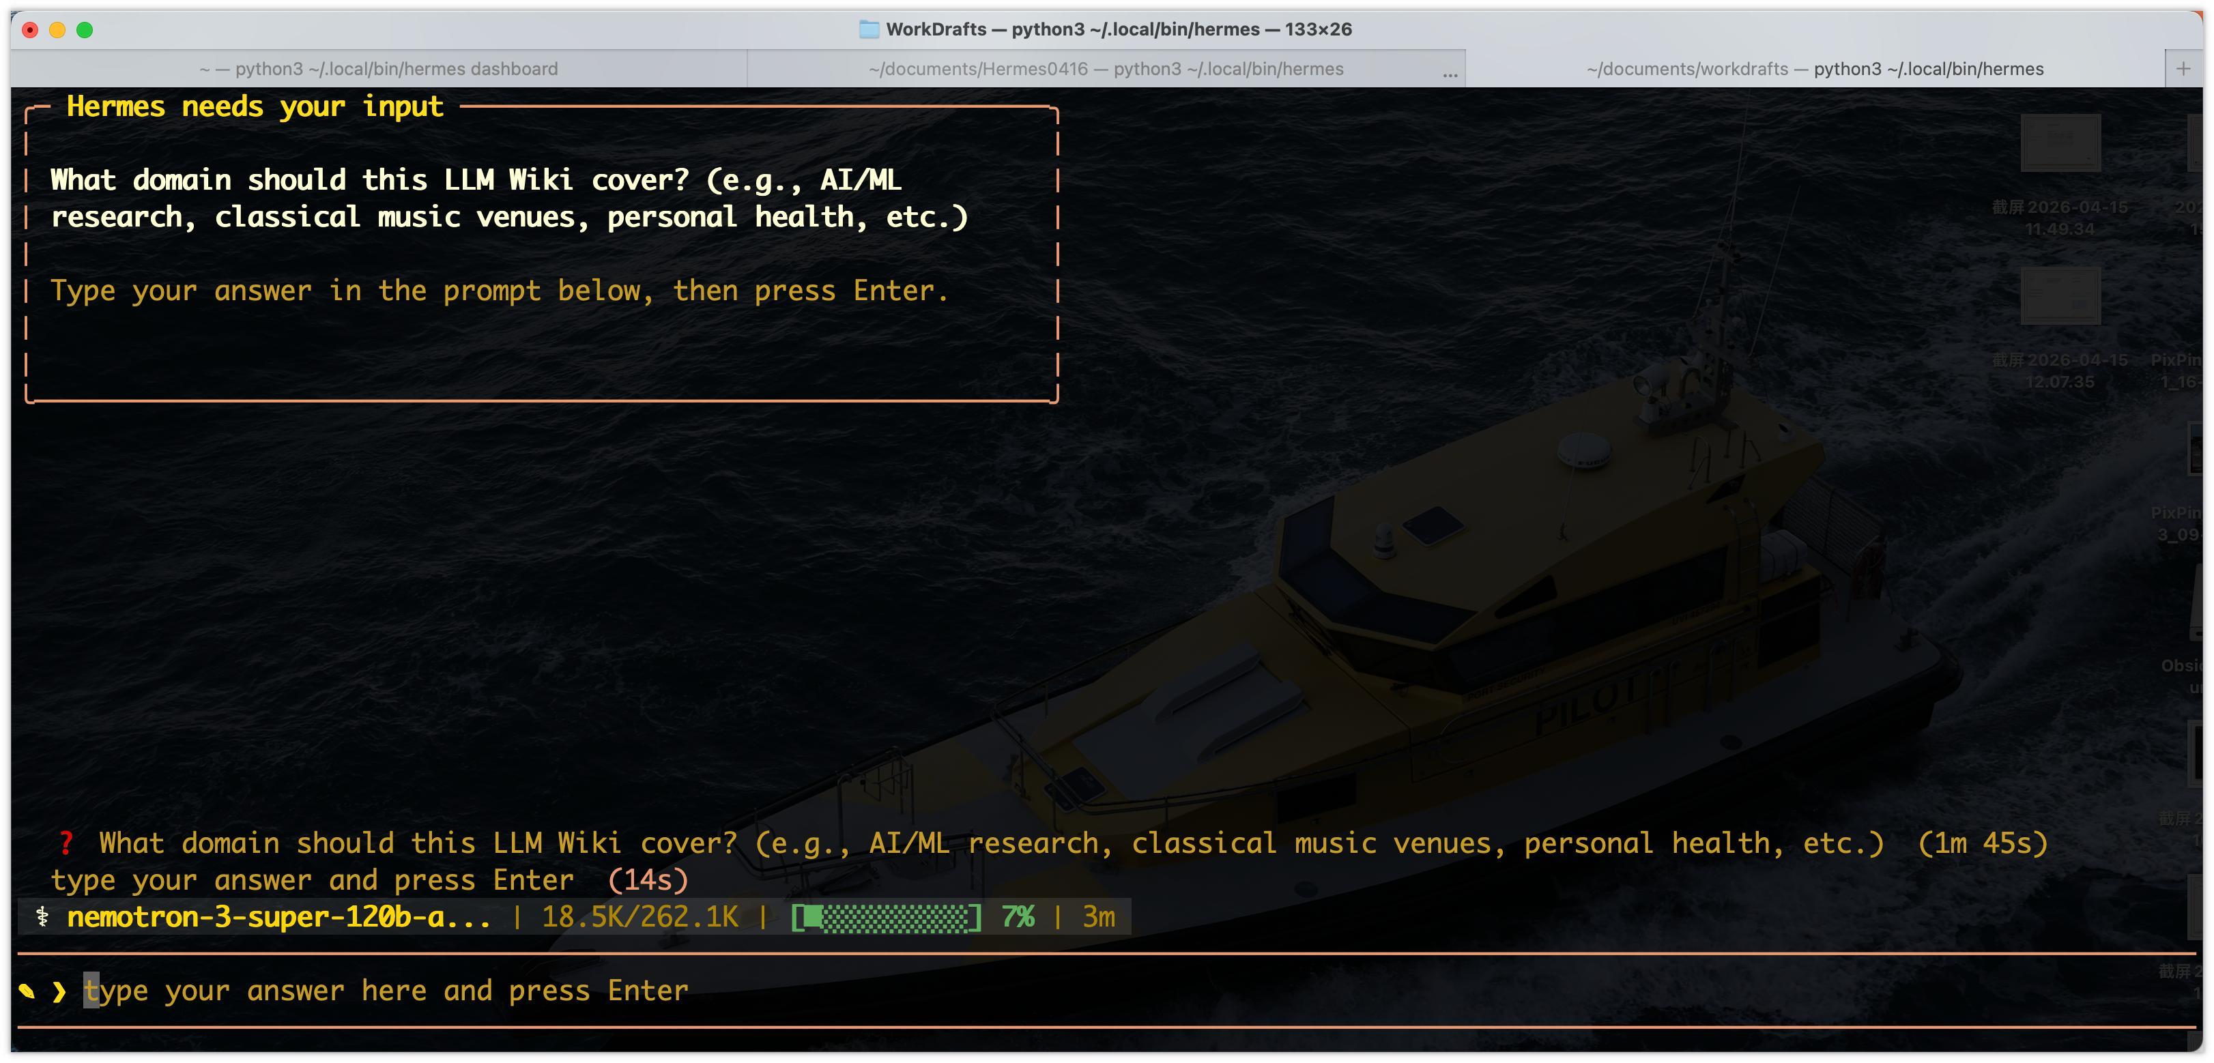The height and width of the screenshot is (1063, 2214).
Task: Click the answer input field at the prompt
Action: point(387,991)
